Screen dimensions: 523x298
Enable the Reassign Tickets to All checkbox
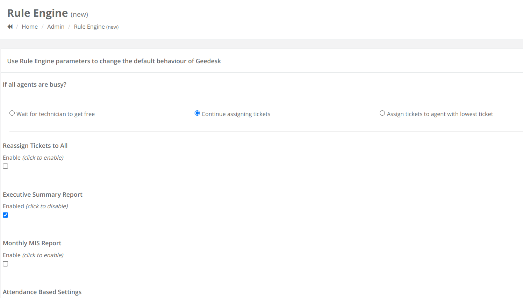click(6, 166)
